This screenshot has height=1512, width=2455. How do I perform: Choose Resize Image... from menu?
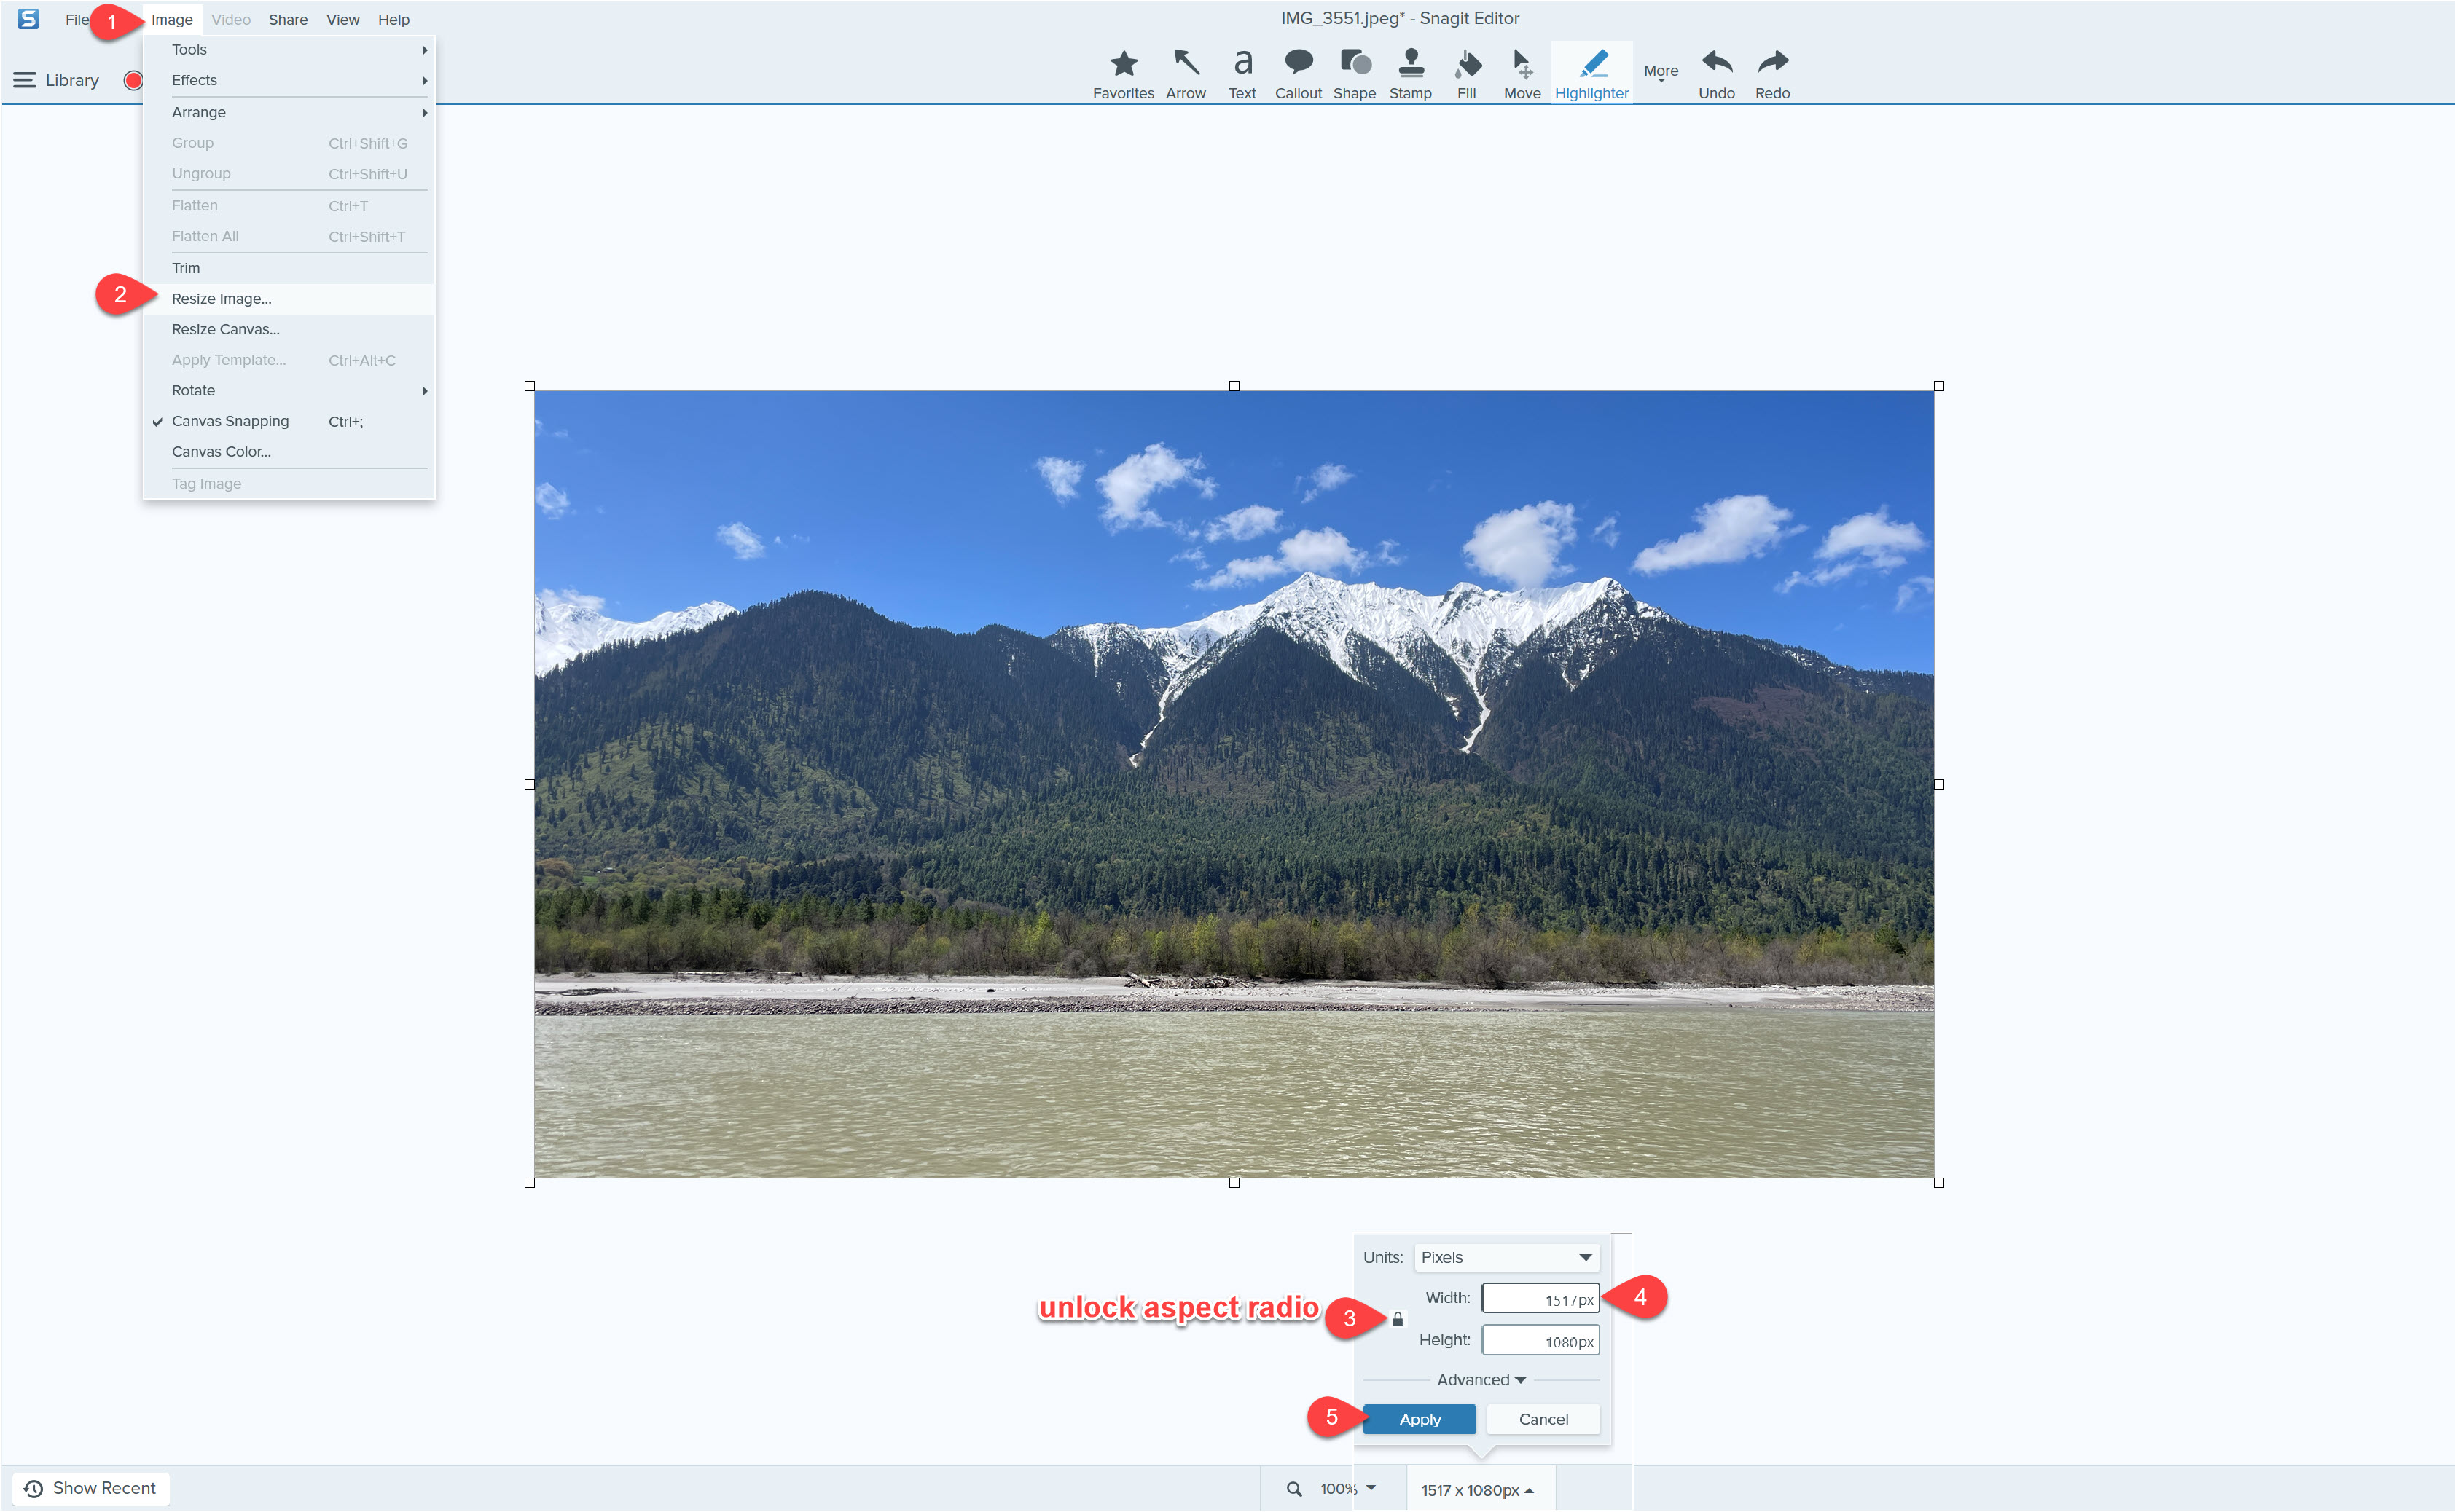pos(288,298)
